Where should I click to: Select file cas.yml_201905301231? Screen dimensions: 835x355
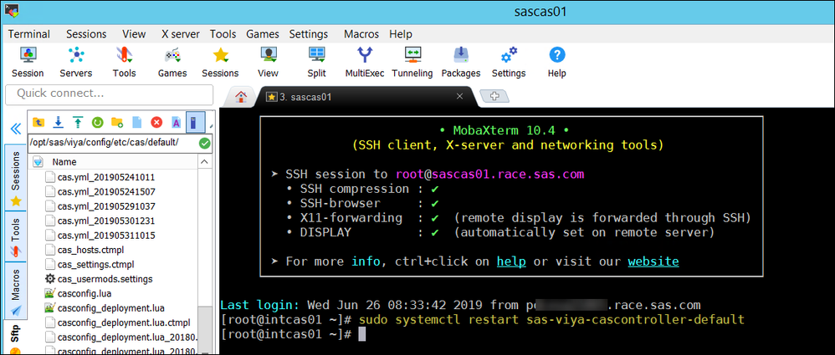pos(106,221)
